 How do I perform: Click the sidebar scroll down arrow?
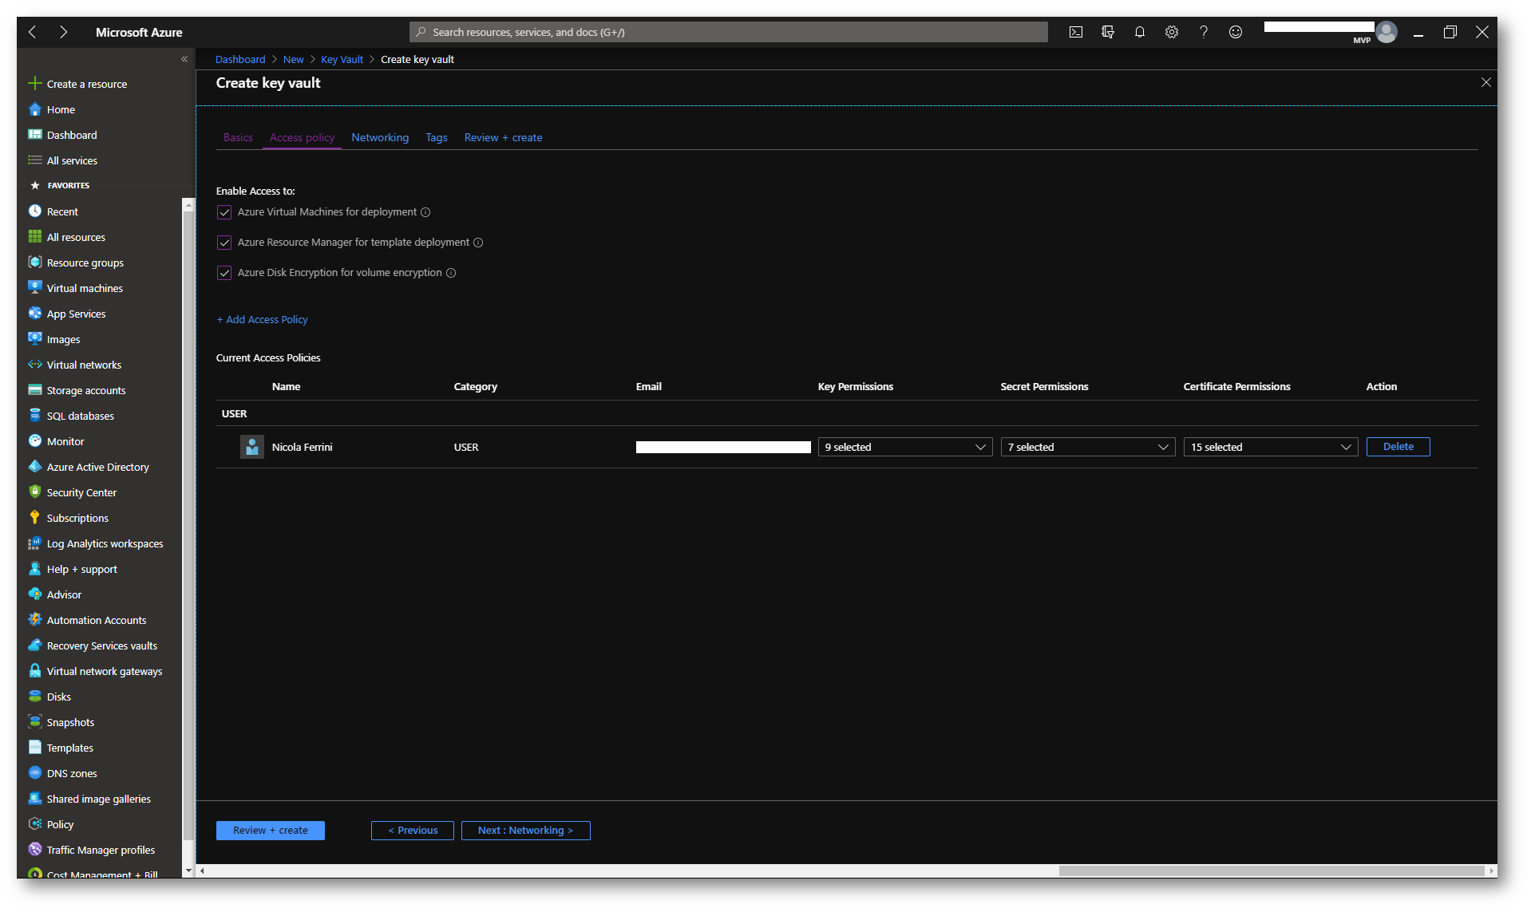(188, 871)
